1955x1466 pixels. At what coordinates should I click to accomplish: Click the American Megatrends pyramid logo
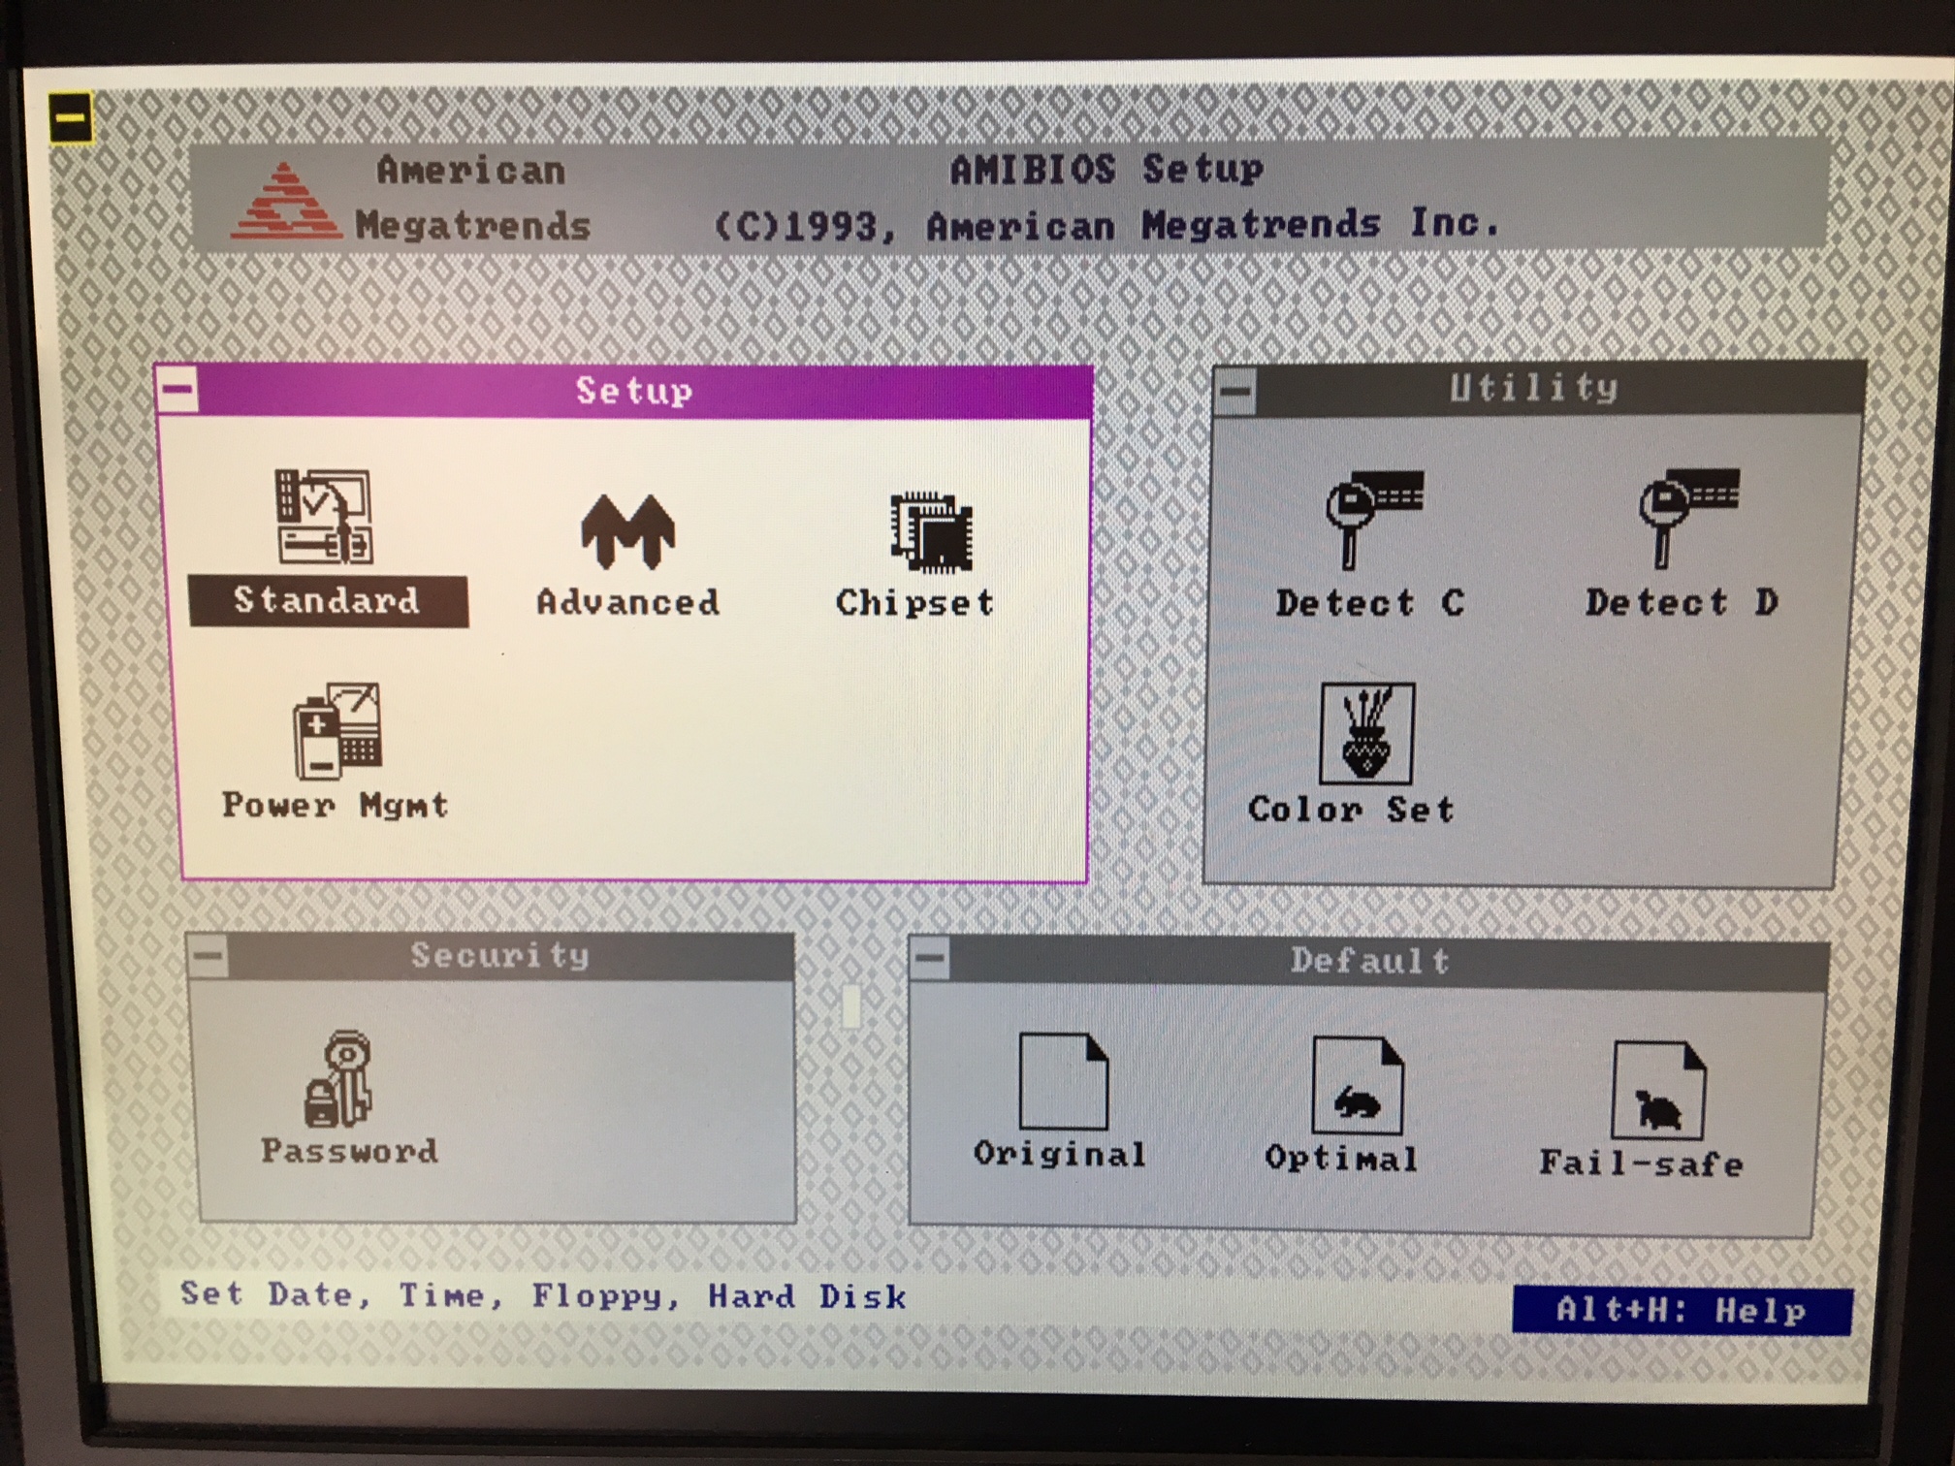[x=285, y=200]
